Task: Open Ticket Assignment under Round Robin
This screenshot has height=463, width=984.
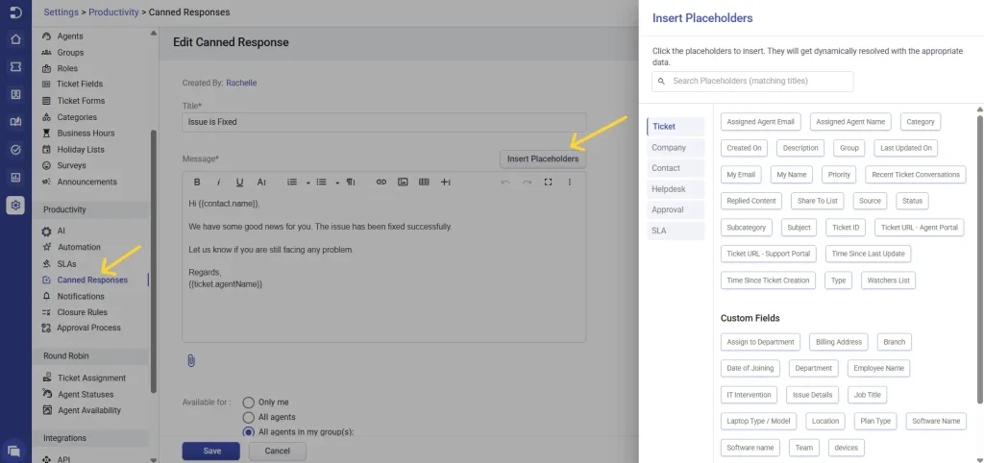Action: click(x=91, y=378)
